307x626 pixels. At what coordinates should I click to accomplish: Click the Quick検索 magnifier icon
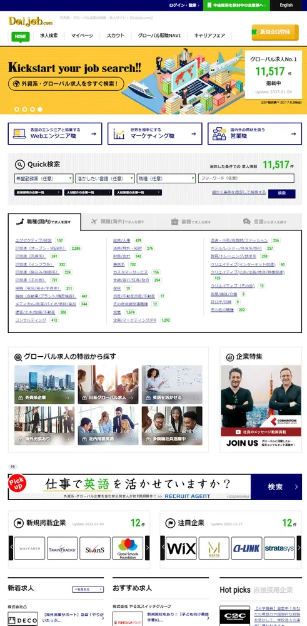click(20, 165)
